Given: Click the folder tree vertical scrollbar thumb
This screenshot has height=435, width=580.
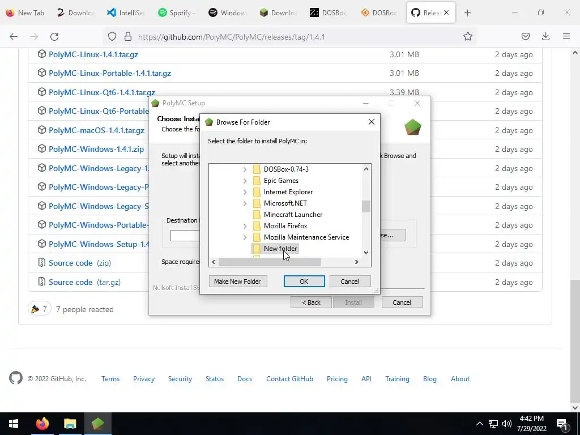Looking at the screenshot, I should 366,206.
